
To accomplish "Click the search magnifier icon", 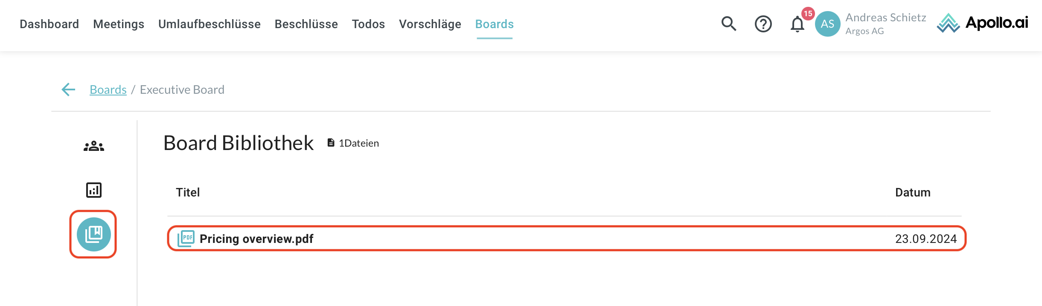I will pyautogui.click(x=729, y=24).
